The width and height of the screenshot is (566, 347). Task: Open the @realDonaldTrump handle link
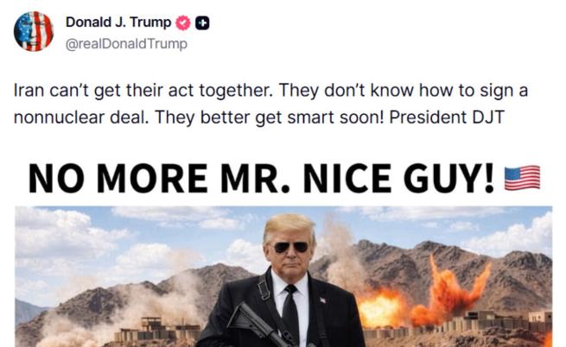pyautogui.click(x=126, y=44)
